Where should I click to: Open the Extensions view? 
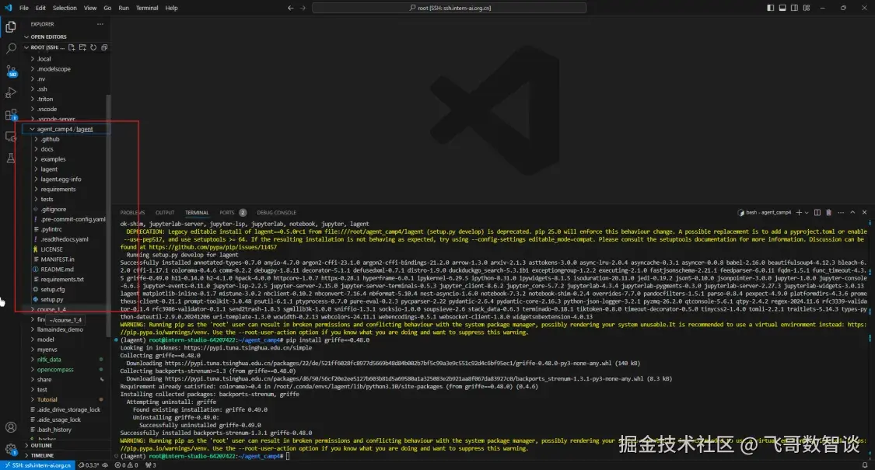11,115
